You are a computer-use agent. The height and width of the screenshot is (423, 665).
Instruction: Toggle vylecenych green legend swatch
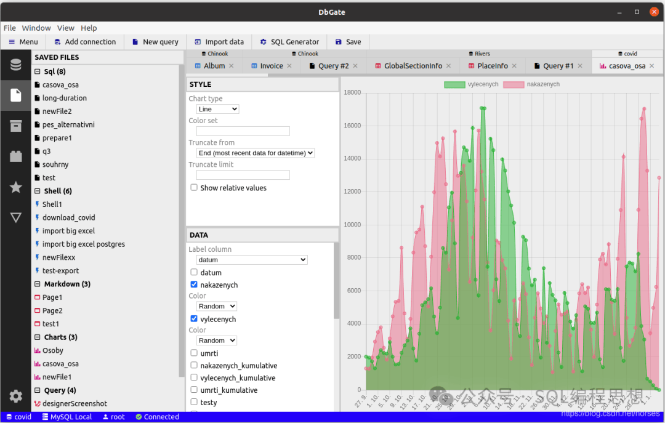(x=454, y=84)
